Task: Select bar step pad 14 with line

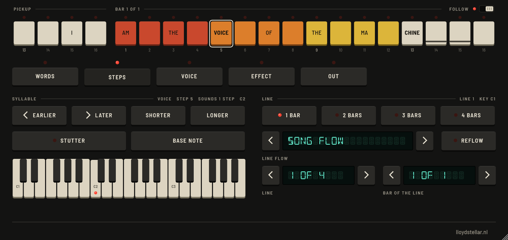Action: tap(436, 33)
